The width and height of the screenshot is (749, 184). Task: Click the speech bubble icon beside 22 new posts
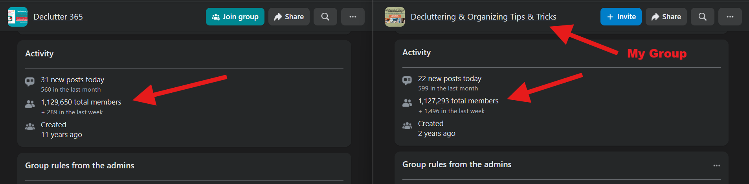click(x=407, y=80)
